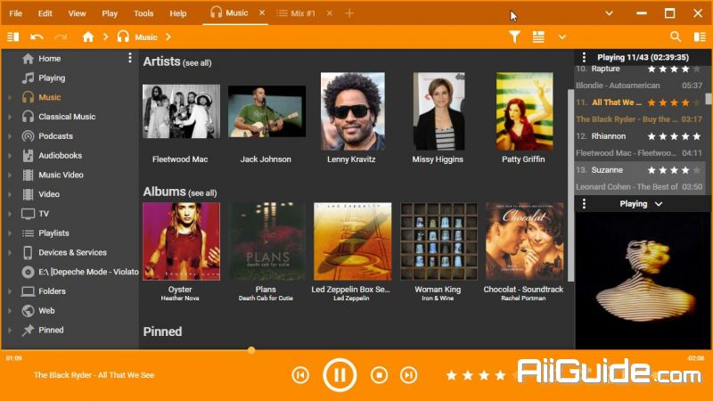Go to Home via breadcrumb house icon

click(87, 37)
